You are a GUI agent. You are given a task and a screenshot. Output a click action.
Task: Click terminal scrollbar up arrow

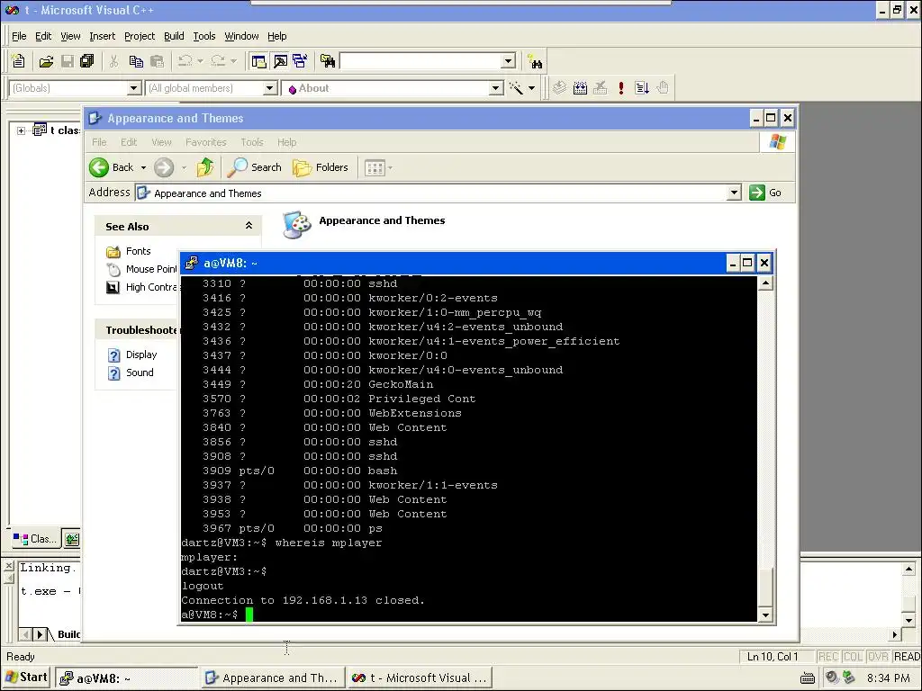coord(765,283)
